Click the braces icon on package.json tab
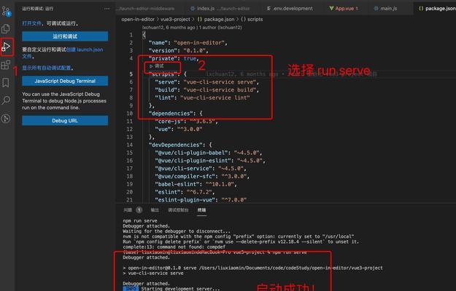Viewport: 456px width, 291px height. [421, 9]
